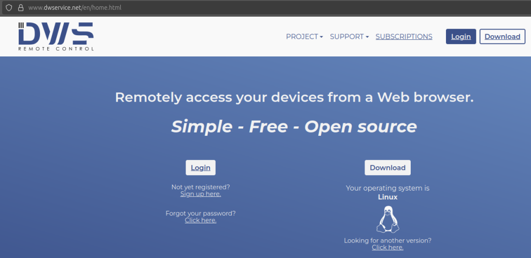
Task: Go to the SUBSCRIPTIONS page
Action: (404, 36)
